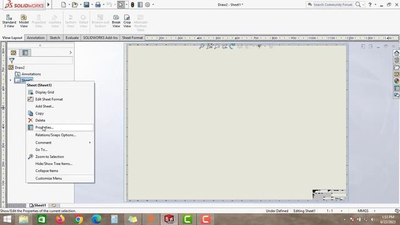The height and width of the screenshot is (225, 400).
Task: Save the drawing using Save icon
Action: point(86,4)
